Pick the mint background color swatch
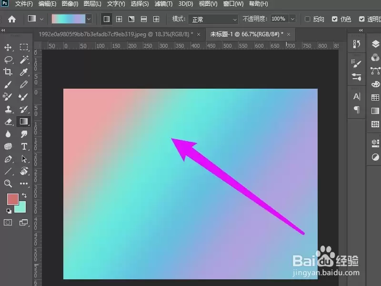The image size is (381, 286). (21, 208)
